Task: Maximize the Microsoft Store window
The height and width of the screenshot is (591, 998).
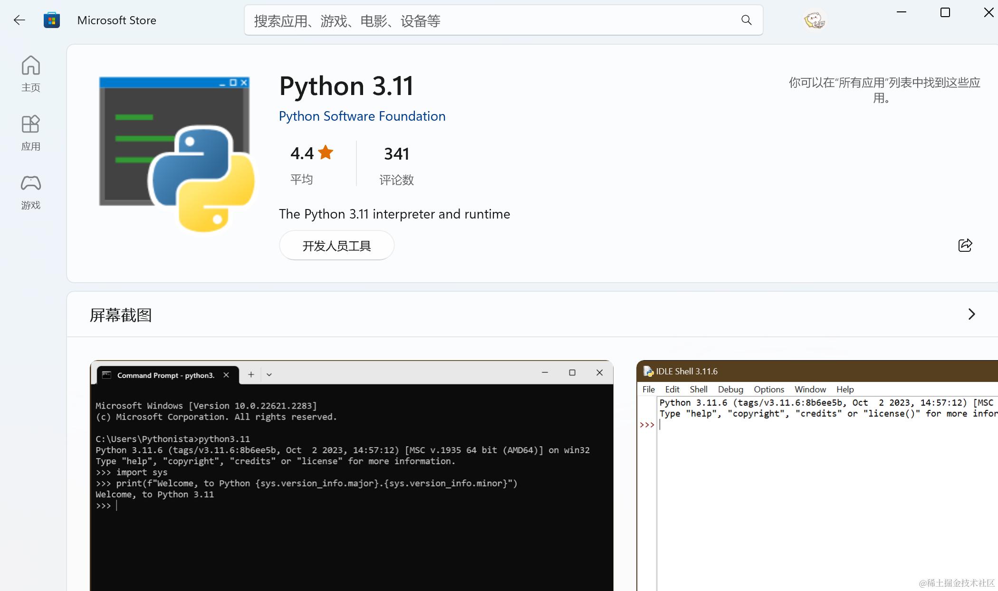Action: (945, 13)
